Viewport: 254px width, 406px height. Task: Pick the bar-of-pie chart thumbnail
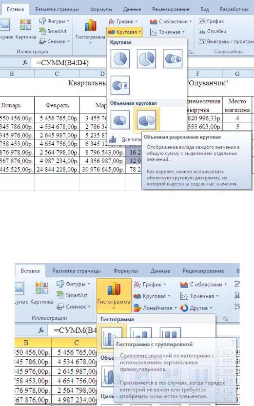pos(120,85)
